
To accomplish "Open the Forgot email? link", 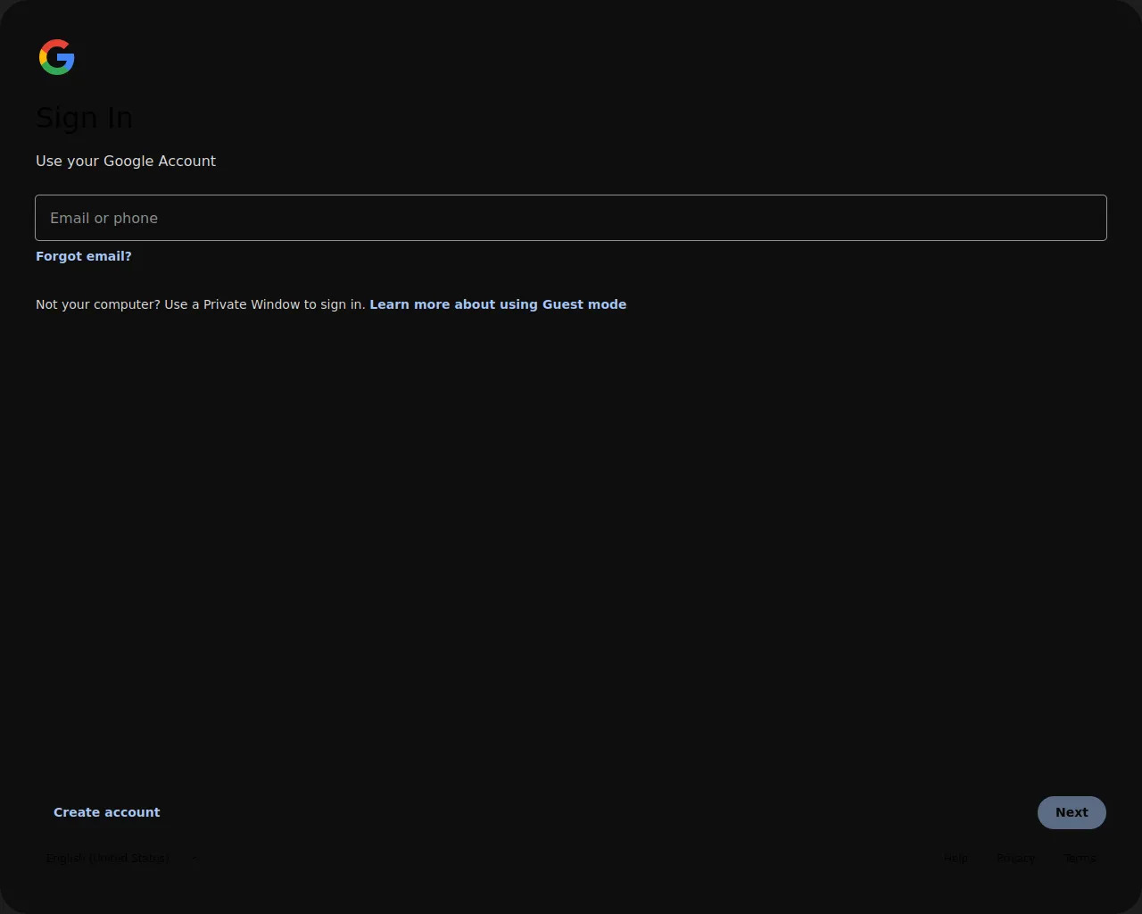I will [x=84, y=256].
